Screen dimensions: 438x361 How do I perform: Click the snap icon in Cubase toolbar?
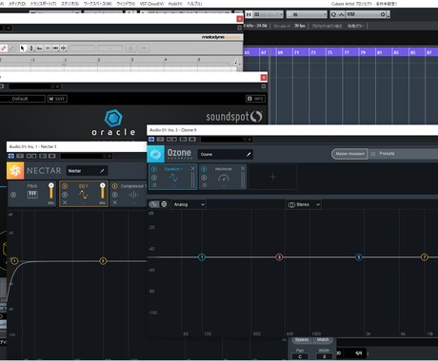pos(249,14)
